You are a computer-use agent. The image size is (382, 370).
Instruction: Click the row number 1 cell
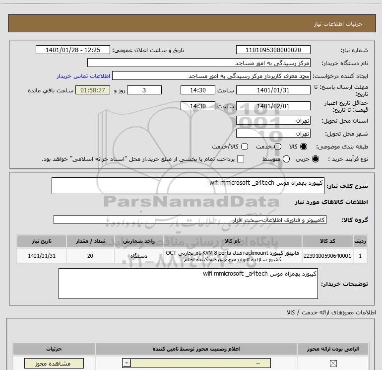(x=360, y=256)
